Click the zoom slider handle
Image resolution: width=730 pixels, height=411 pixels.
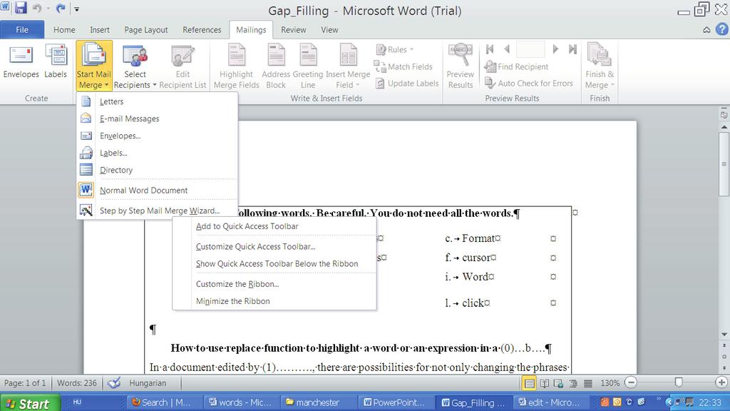click(x=679, y=382)
